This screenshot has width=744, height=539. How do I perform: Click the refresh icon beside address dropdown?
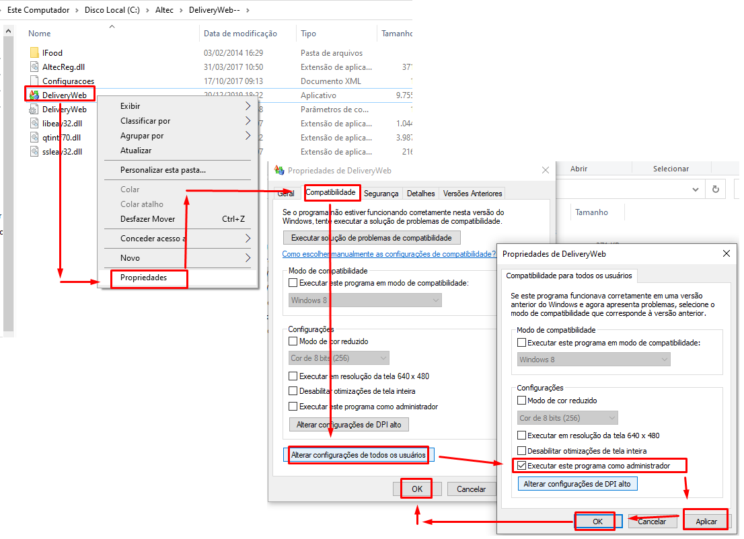click(x=716, y=189)
